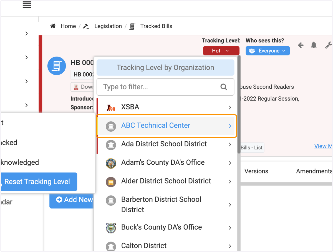Open the Everyone visibility dropdown

268,51
